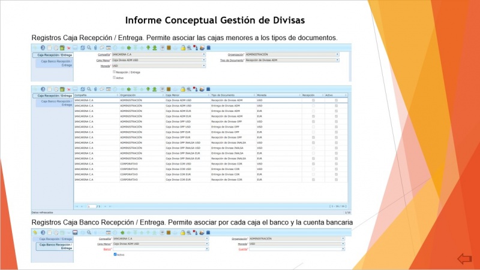Click the Help icon in the grid view toolbar
Screen dimensions: 480x270
pos(43,89)
